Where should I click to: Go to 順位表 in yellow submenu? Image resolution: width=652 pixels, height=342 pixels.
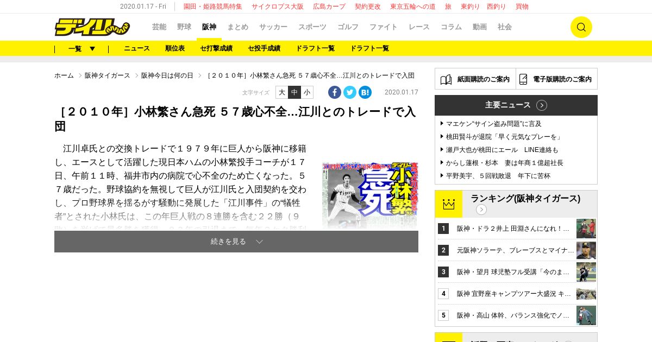point(175,48)
